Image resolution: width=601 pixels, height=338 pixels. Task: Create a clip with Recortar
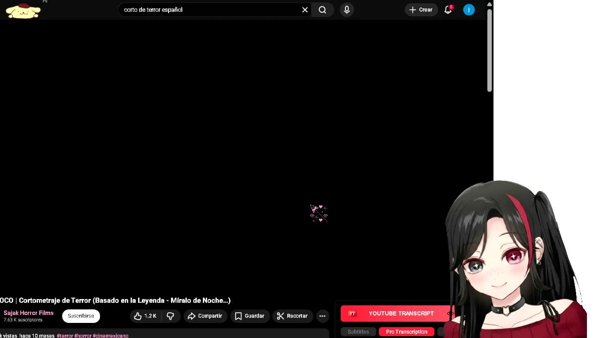292,316
